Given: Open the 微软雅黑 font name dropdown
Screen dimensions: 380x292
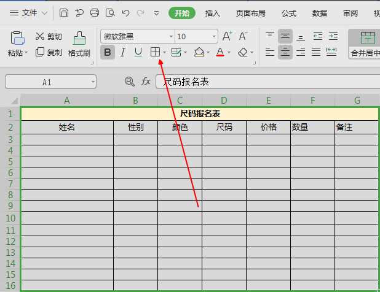Looking at the screenshot, I should [171, 37].
